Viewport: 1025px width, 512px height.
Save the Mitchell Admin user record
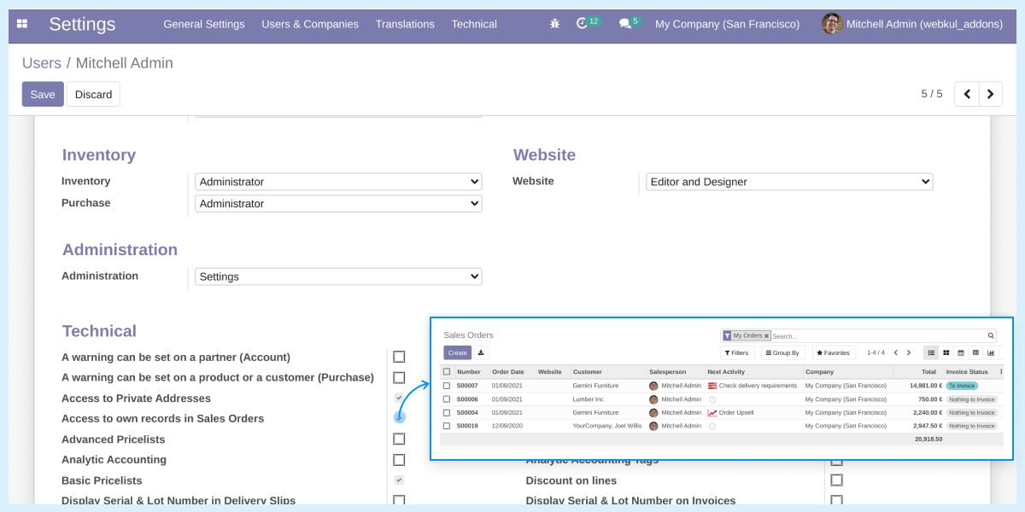[x=42, y=94]
